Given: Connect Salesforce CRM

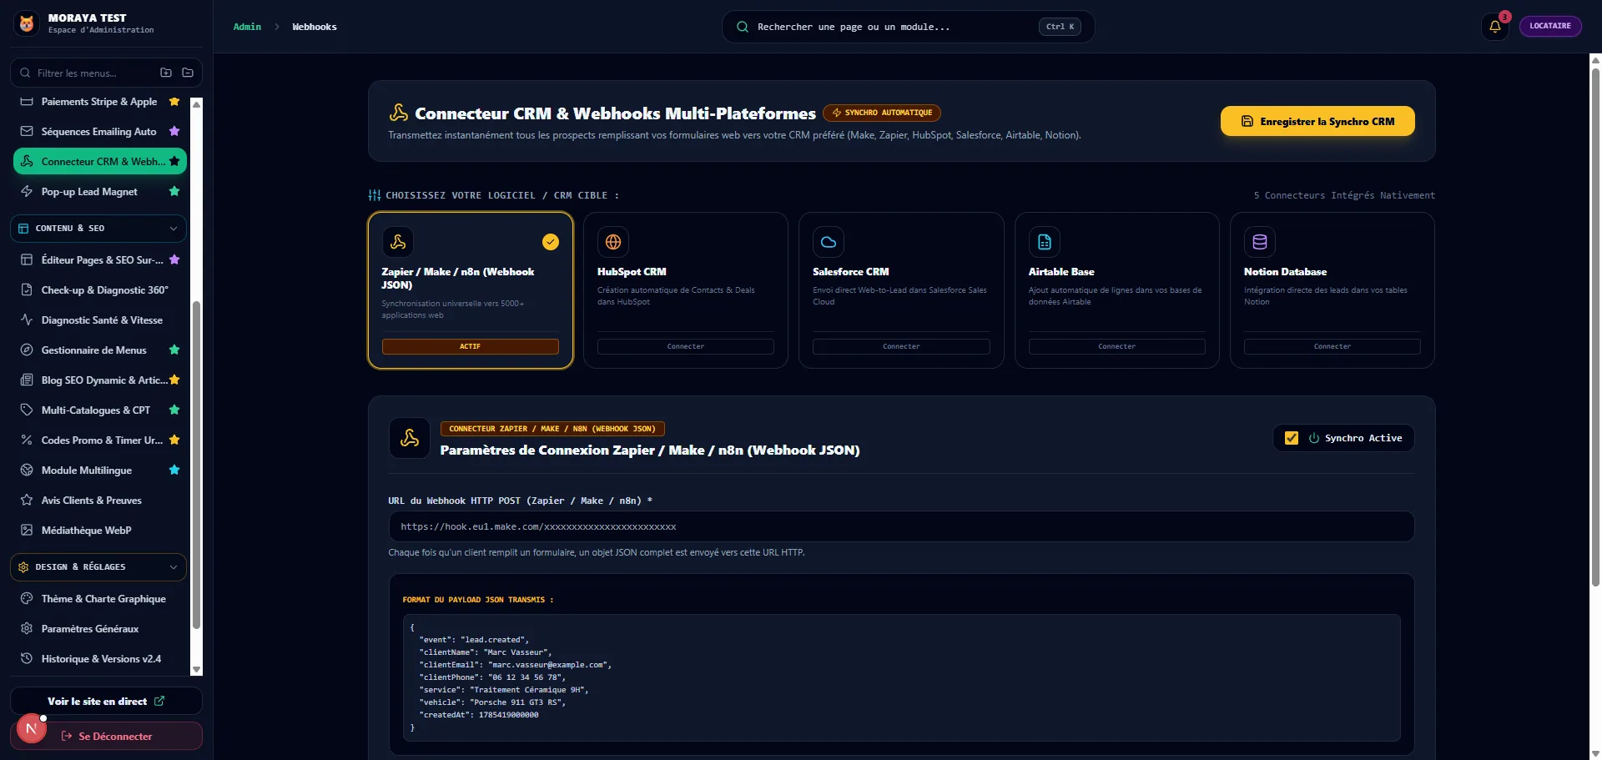Looking at the screenshot, I should click(901, 346).
